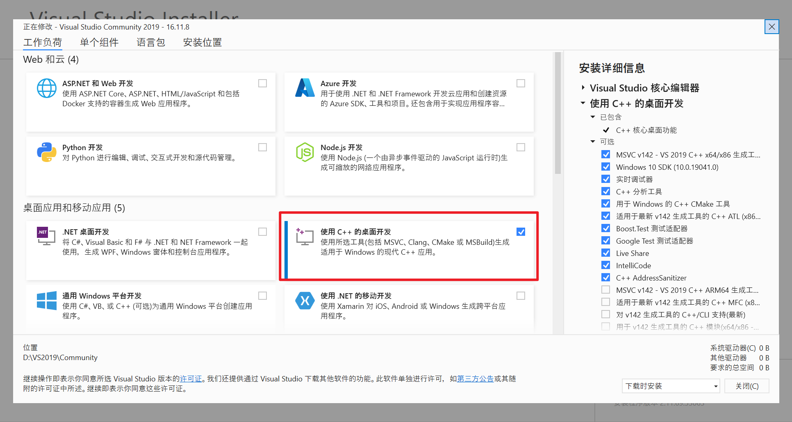Open the 第三方公告 link
Image resolution: width=792 pixels, height=422 pixels.
(x=475, y=379)
